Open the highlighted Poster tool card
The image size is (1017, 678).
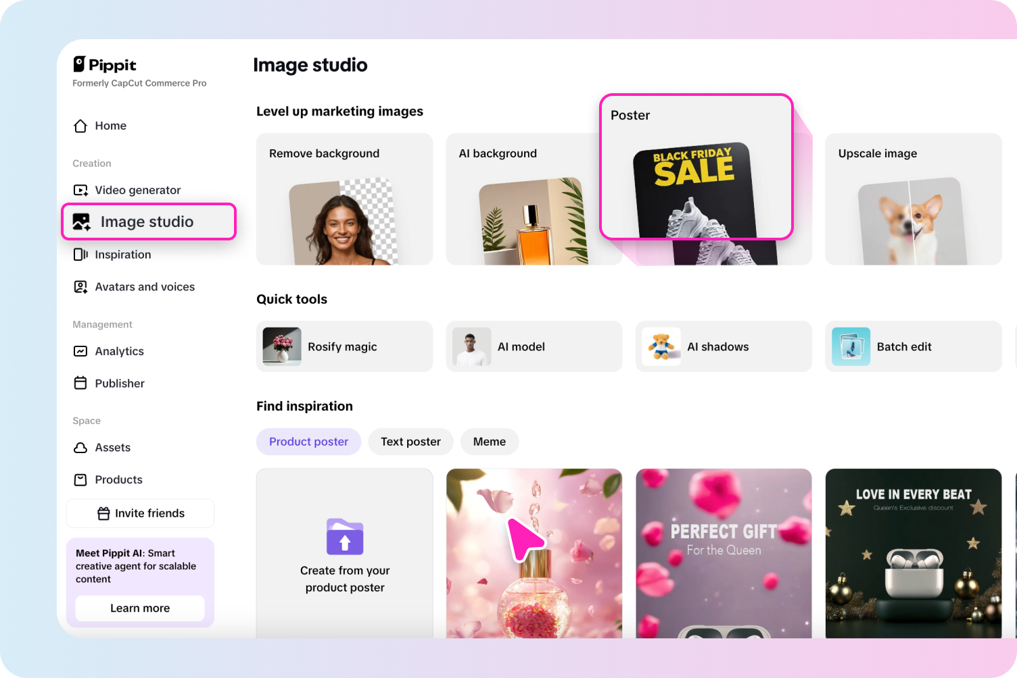[x=696, y=167]
